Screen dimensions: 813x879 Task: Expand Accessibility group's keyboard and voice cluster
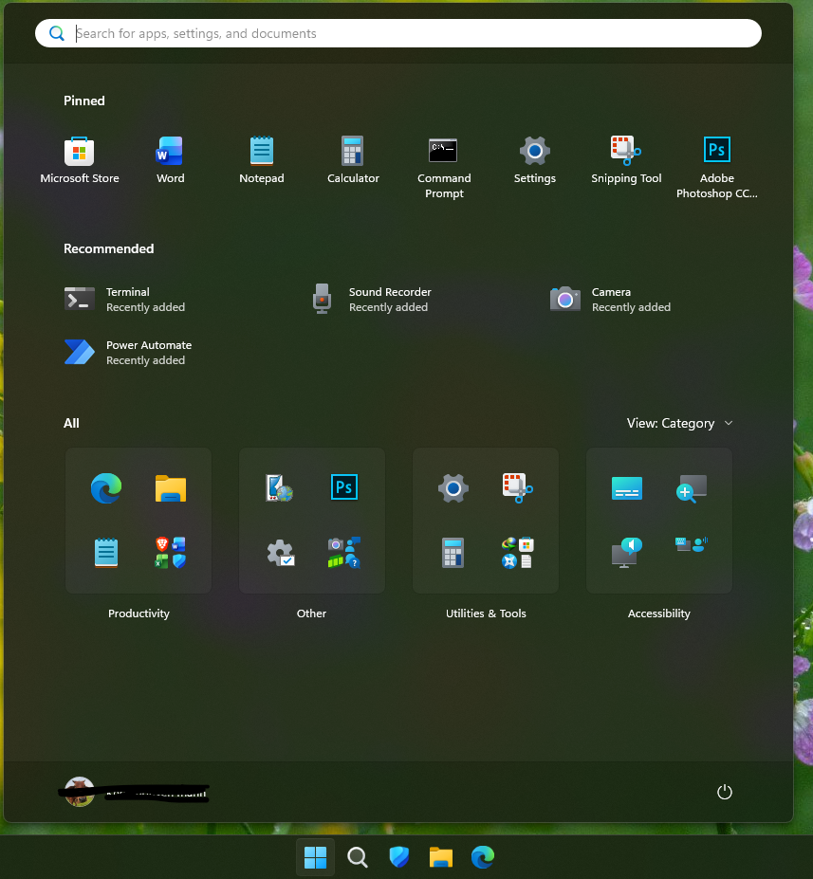tap(692, 545)
